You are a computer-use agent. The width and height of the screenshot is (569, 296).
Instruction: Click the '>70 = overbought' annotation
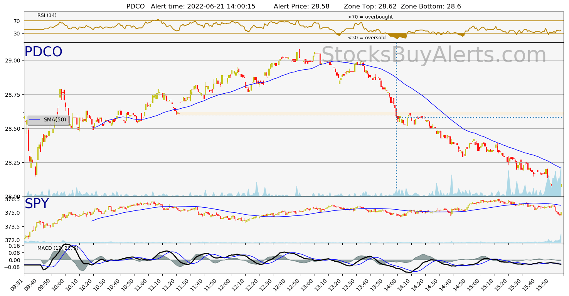(x=370, y=17)
